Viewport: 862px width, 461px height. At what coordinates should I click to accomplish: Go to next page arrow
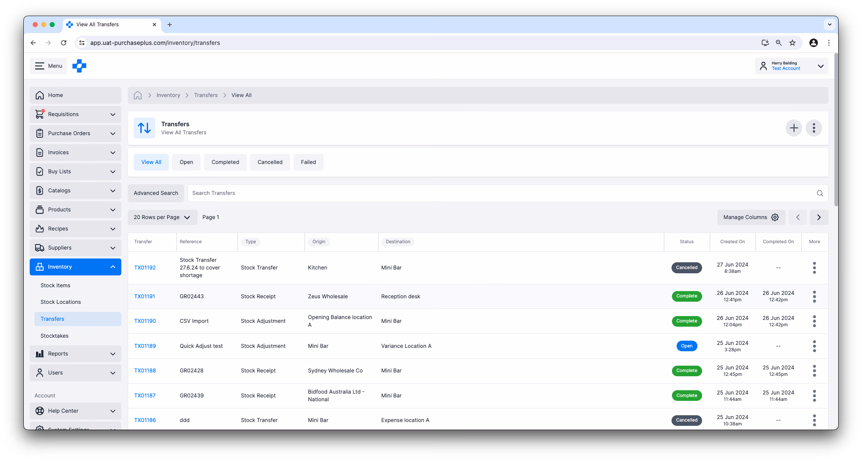click(x=819, y=217)
